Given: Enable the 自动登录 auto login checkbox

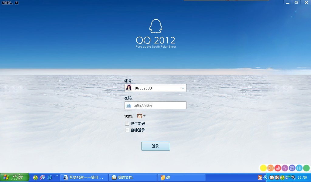Looking at the screenshot, I should [127, 130].
